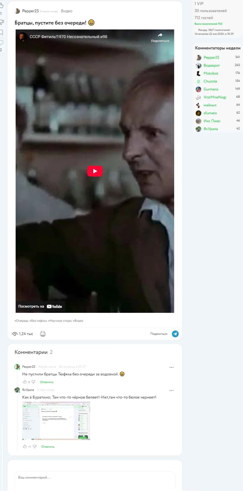The height and width of the screenshot is (491, 243).
Task: Watch on YouTube button
Action: point(40,306)
